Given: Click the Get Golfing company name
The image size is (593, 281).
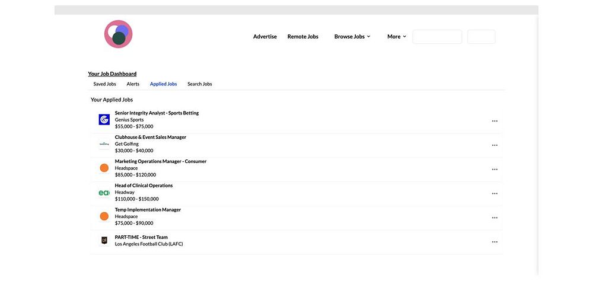Looking at the screenshot, I should (x=127, y=144).
